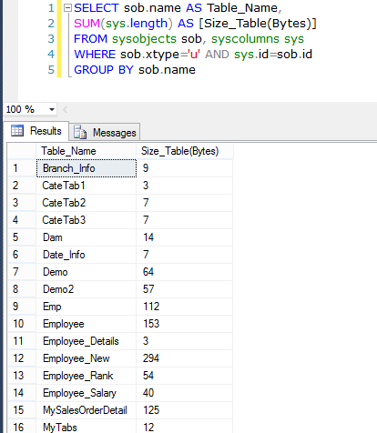This screenshot has width=377, height=433.
Task: Click the Results grid icon
Action: [x=17, y=131]
